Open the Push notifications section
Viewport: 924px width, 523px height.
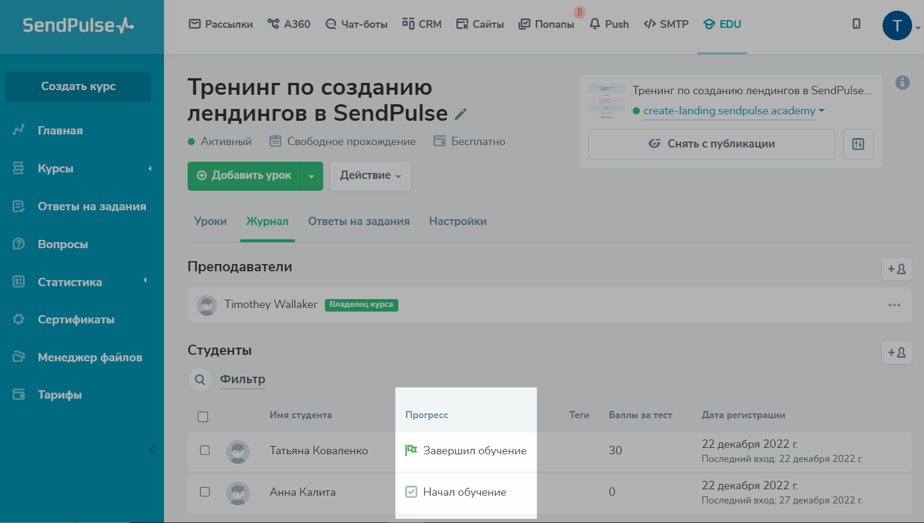pyautogui.click(x=609, y=24)
